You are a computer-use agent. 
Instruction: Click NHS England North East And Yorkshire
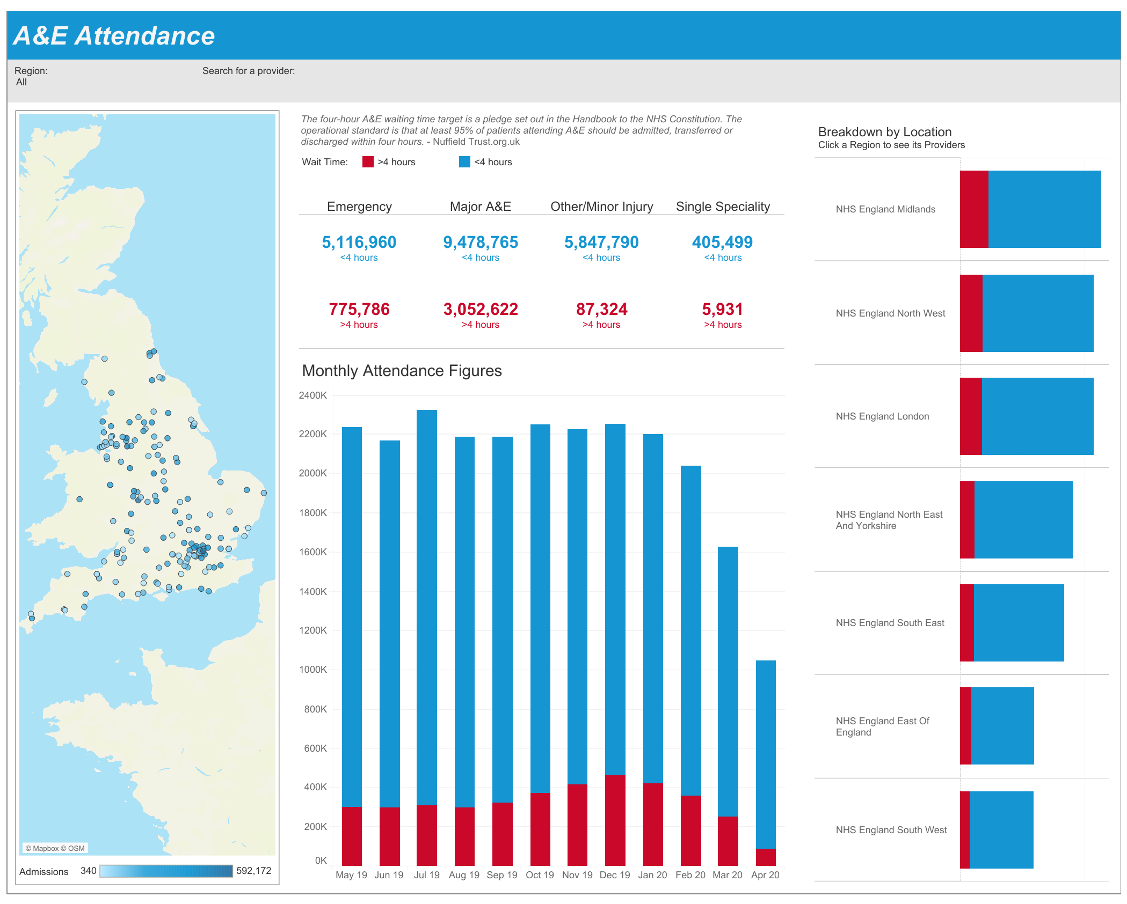(x=889, y=520)
